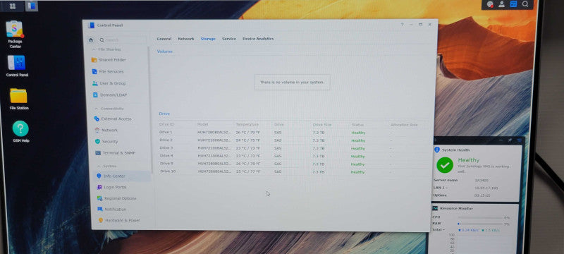Pin the widget panel

(x=510, y=140)
